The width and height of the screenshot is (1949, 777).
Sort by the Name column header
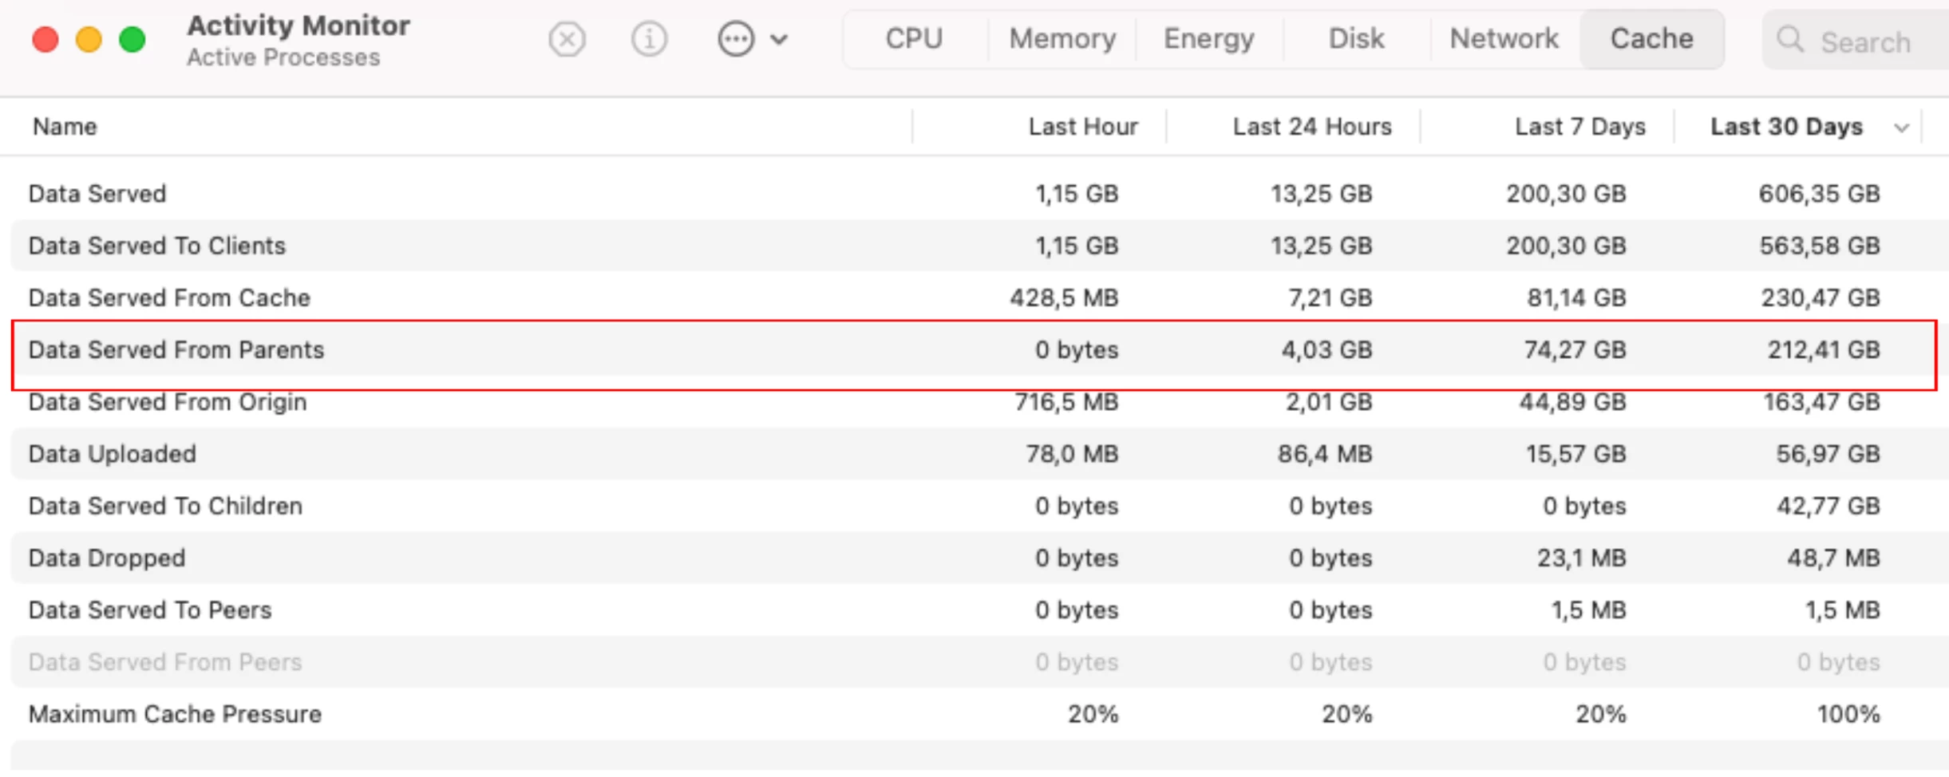[65, 127]
